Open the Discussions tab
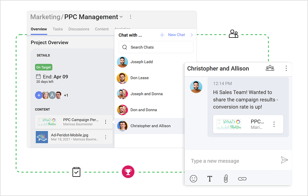The width and height of the screenshot is (308, 196). 79,29
